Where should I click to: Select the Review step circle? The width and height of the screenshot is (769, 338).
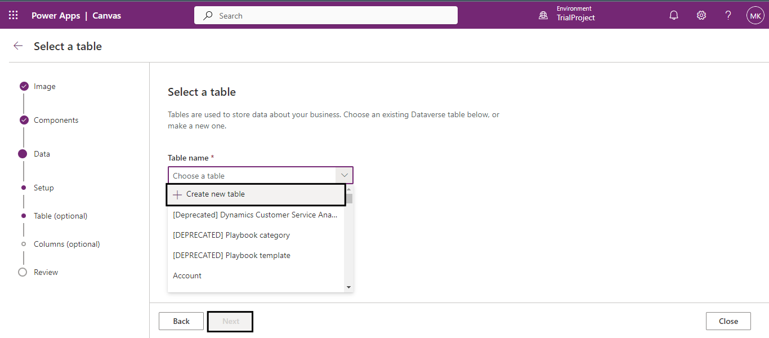coord(23,272)
